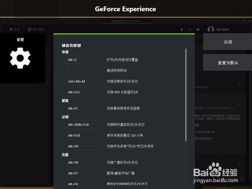Click 重置为默认 to restore default shortcuts
The image size is (252, 189).
coord(228,62)
